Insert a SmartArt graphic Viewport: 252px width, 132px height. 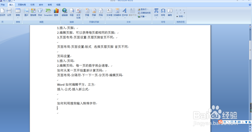pyautogui.click(x=48, y=12)
